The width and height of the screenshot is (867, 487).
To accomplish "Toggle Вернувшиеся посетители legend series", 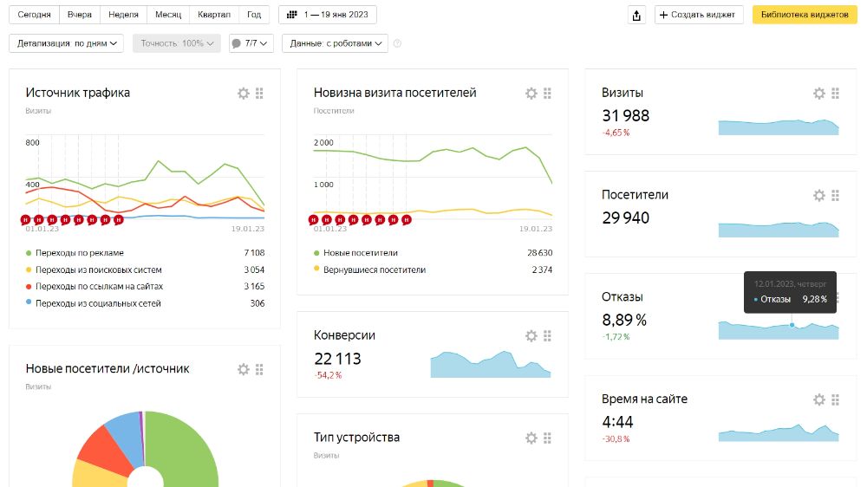I will coord(369,269).
